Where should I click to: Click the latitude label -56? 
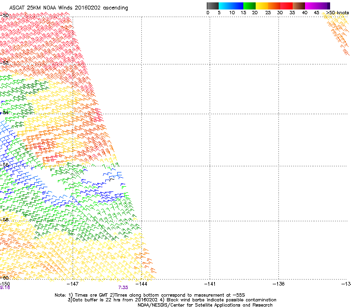coord(4,164)
